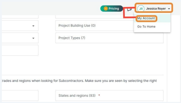Click the red required asterisk after States and regions

tap(99, 95)
